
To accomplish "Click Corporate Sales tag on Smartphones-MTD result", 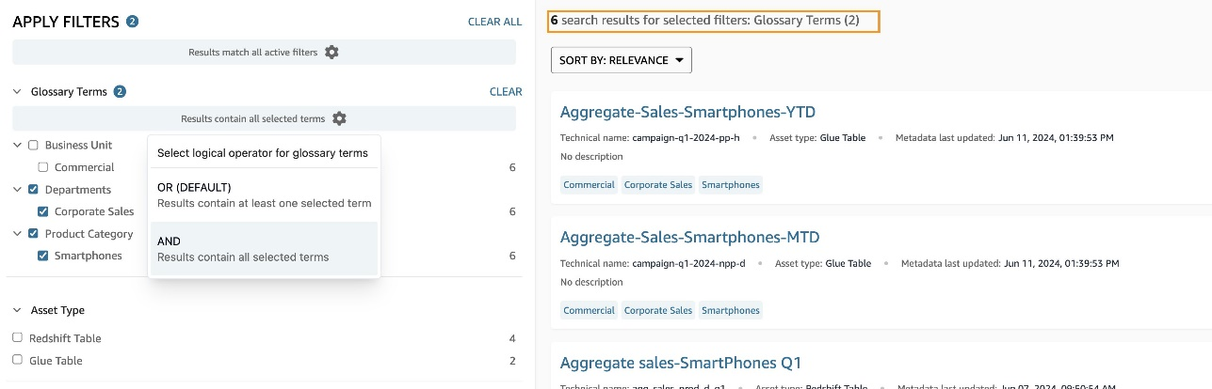I will pos(657,310).
